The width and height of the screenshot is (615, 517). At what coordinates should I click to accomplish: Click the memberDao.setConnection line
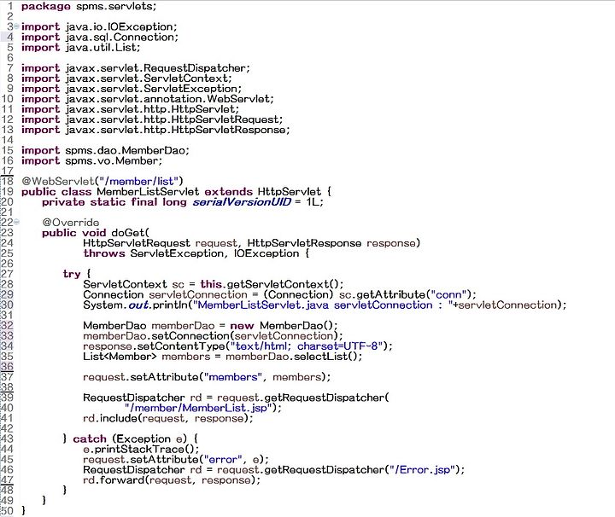tap(213, 335)
